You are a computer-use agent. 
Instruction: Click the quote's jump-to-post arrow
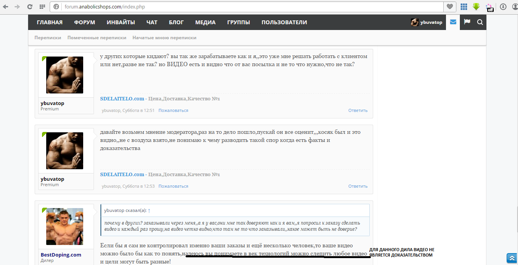point(149,211)
